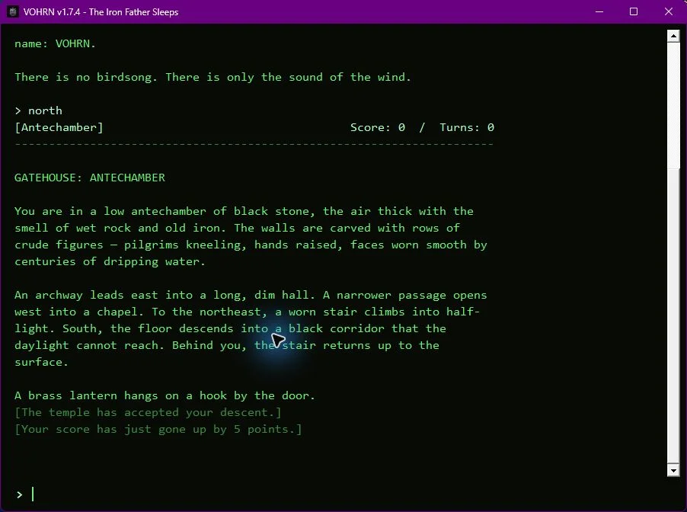
Task: Click the scrollbar down arrow
Action: point(673,470)
